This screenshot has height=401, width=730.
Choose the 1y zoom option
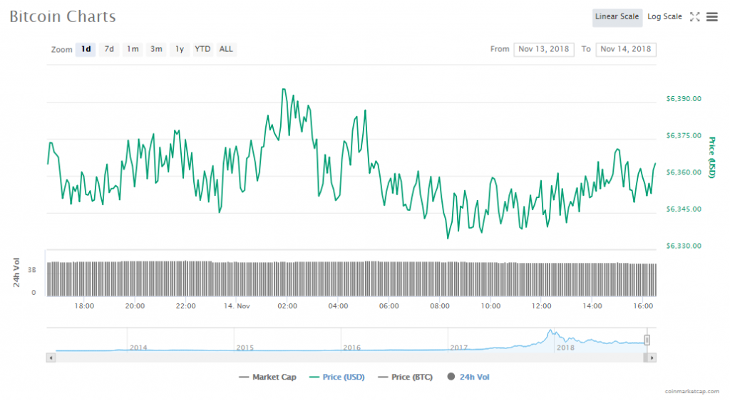(x=180, y=49)
